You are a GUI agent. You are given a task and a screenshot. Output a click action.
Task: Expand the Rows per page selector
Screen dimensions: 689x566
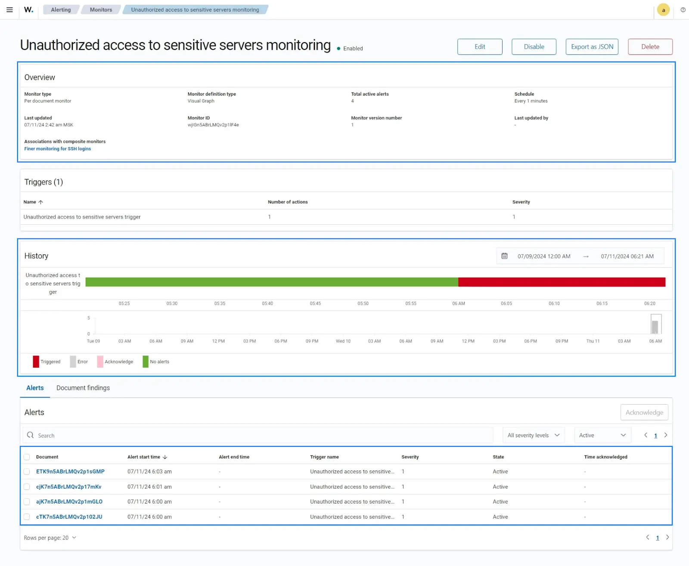coord(50,538)
